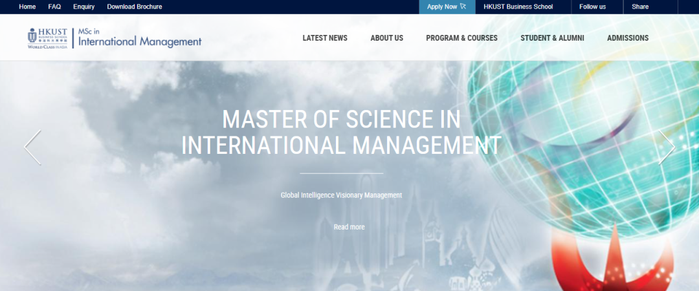This screenshot has width=699, height=291.
Task: Open Program & Courses menu
Action: [462, 38]
